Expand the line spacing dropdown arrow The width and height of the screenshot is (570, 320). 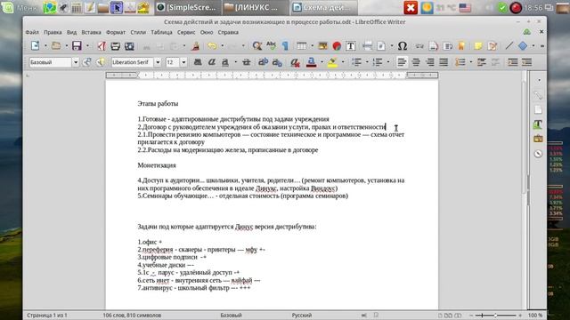coord(471,62)
